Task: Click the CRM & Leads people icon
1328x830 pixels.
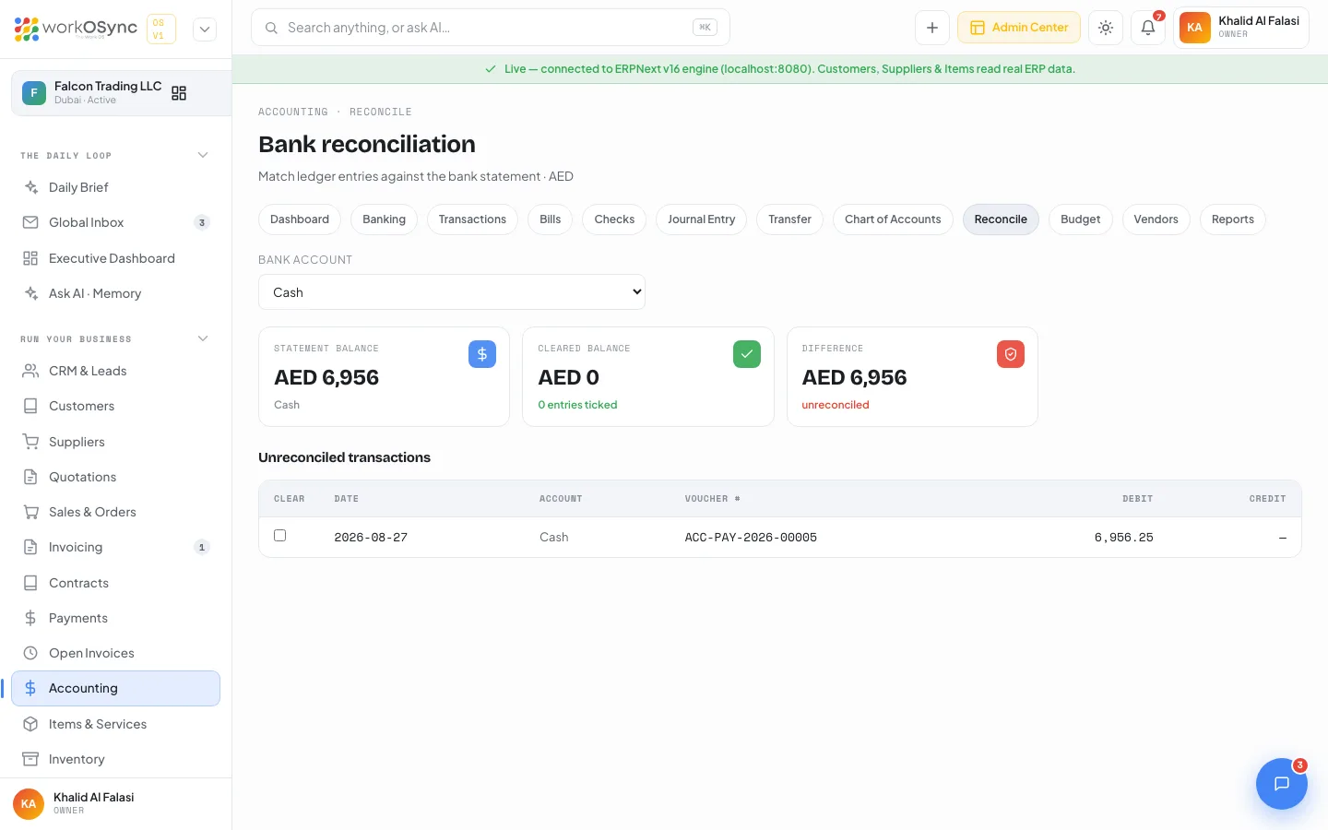Action: tap(30, 371)
